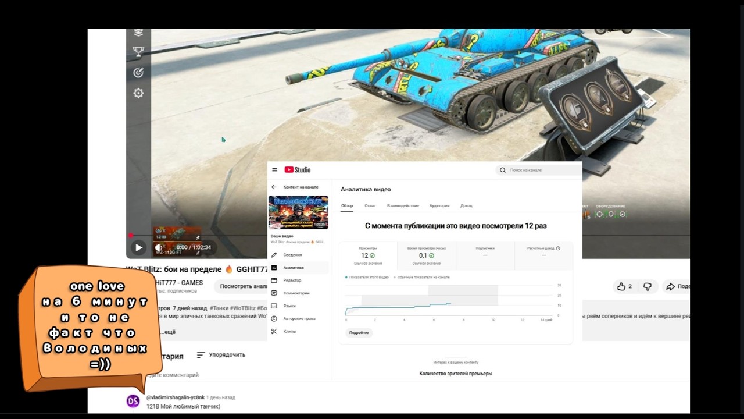This screenshot has width=744, height=419.
Task: Click the 'Количество зрителей премьеры' heading
Action: click(456, 374)
